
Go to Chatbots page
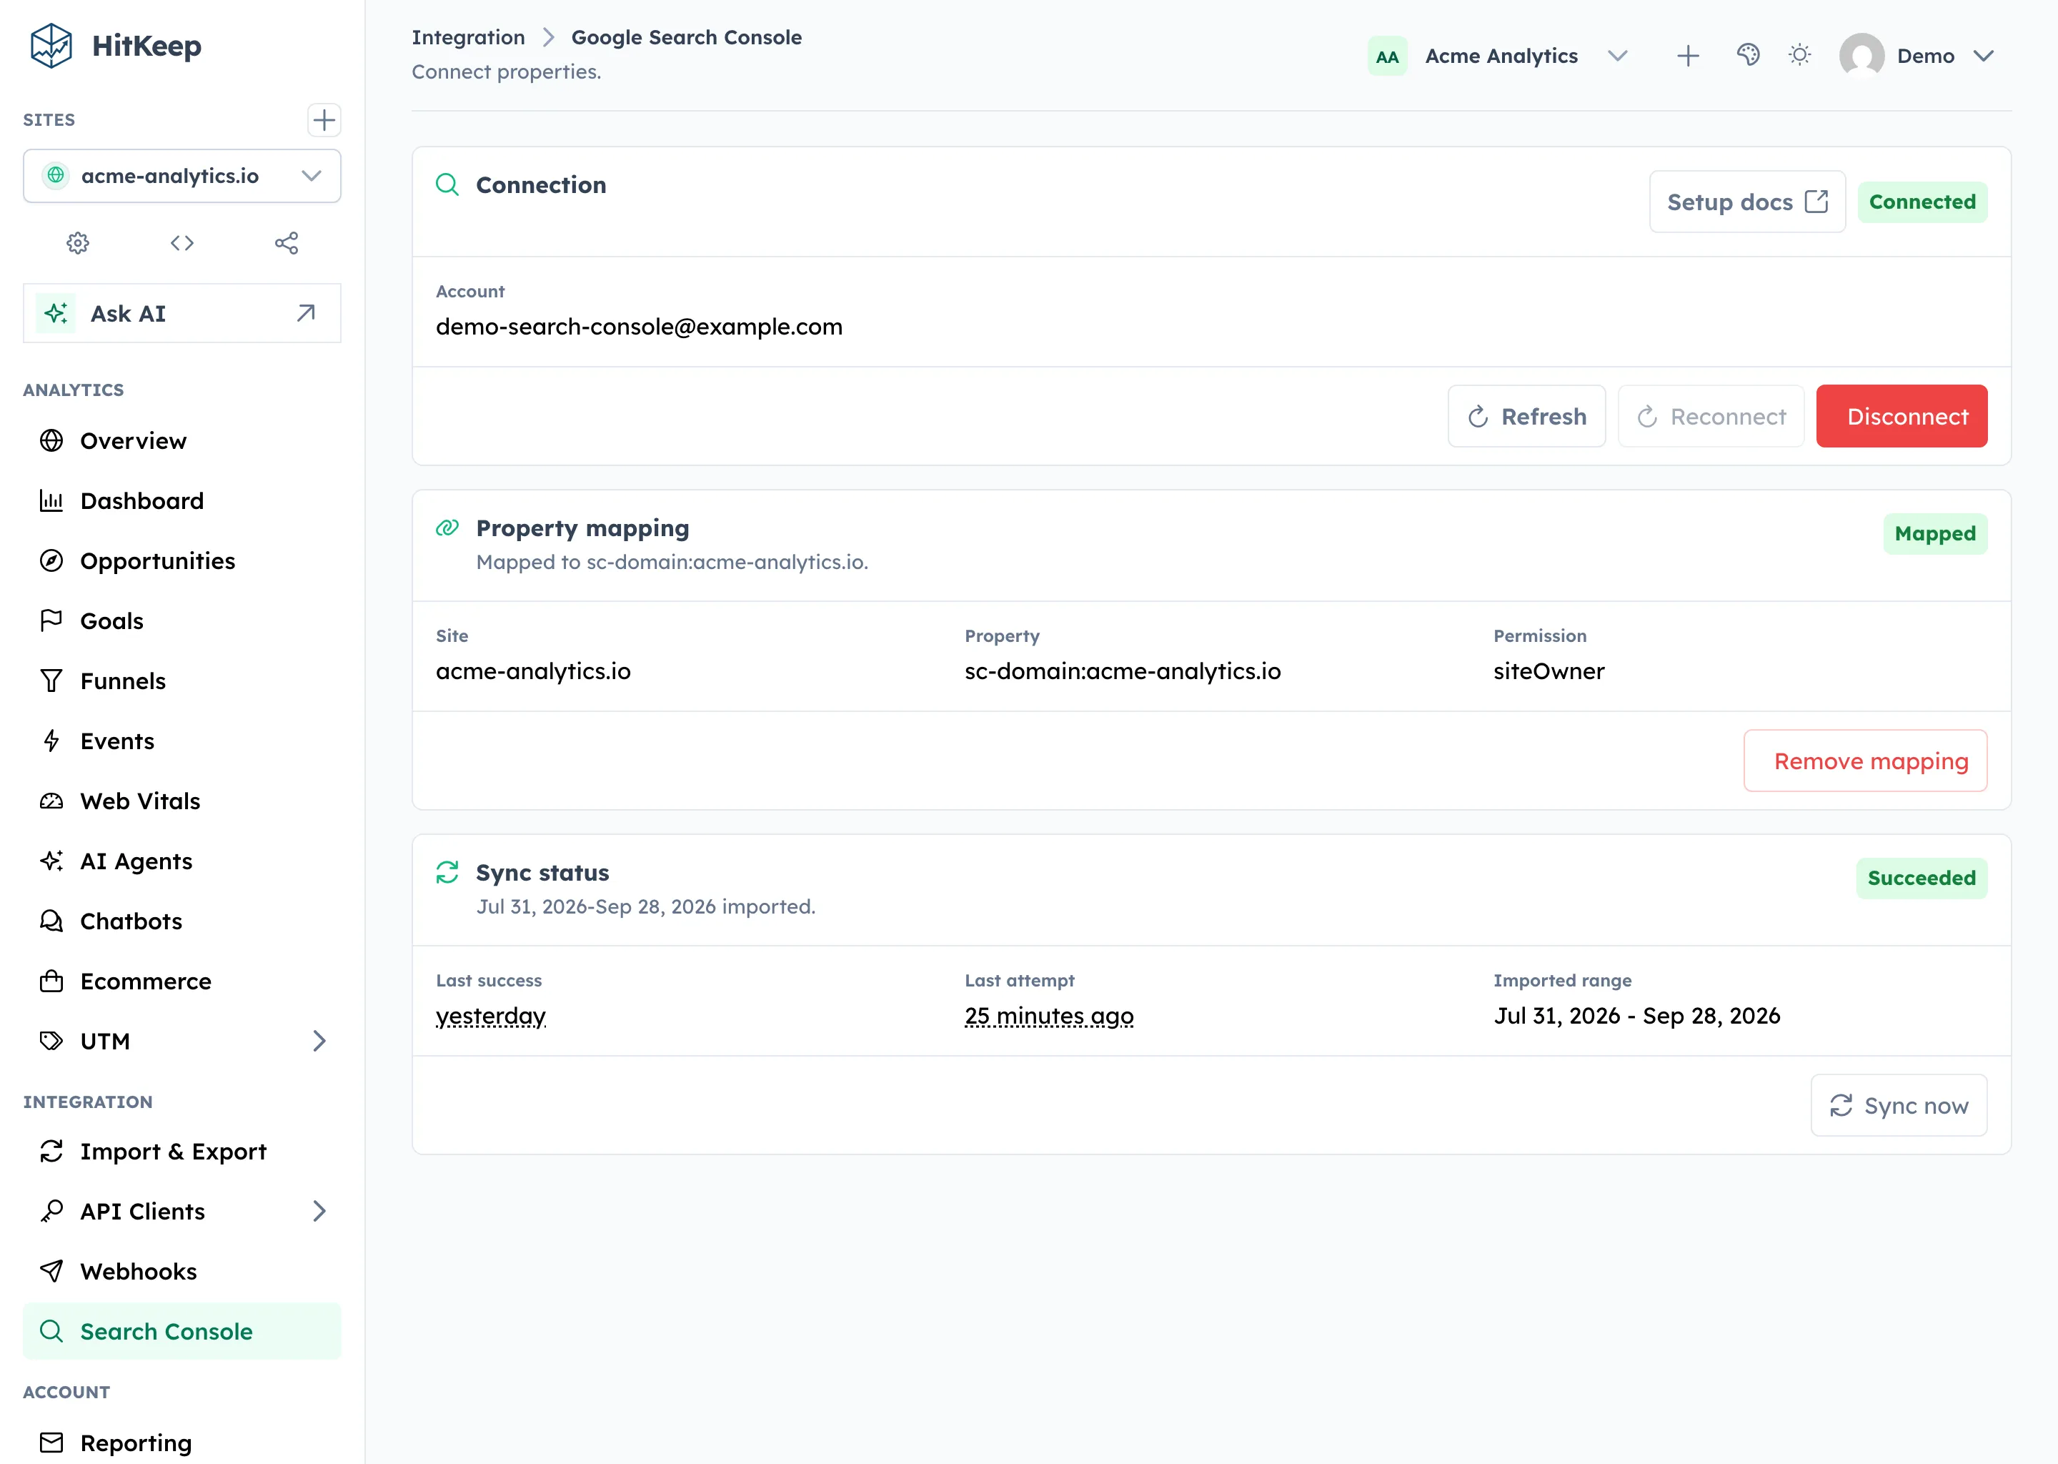point(182,921)
